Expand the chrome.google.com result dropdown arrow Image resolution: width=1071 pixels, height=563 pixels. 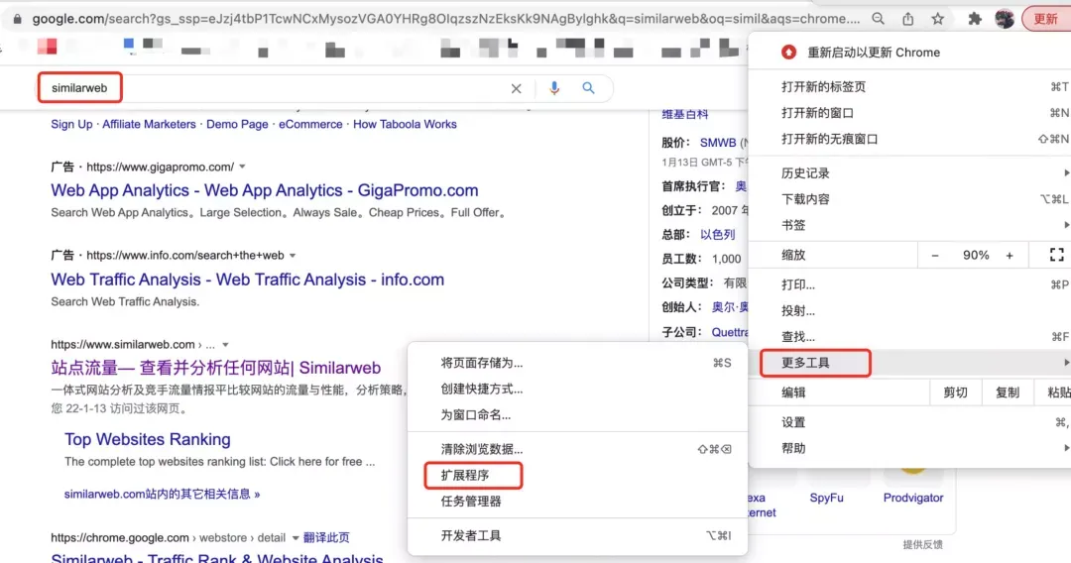tap(296, 538)
